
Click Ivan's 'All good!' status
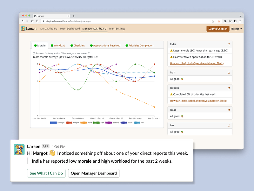point(177,79)
